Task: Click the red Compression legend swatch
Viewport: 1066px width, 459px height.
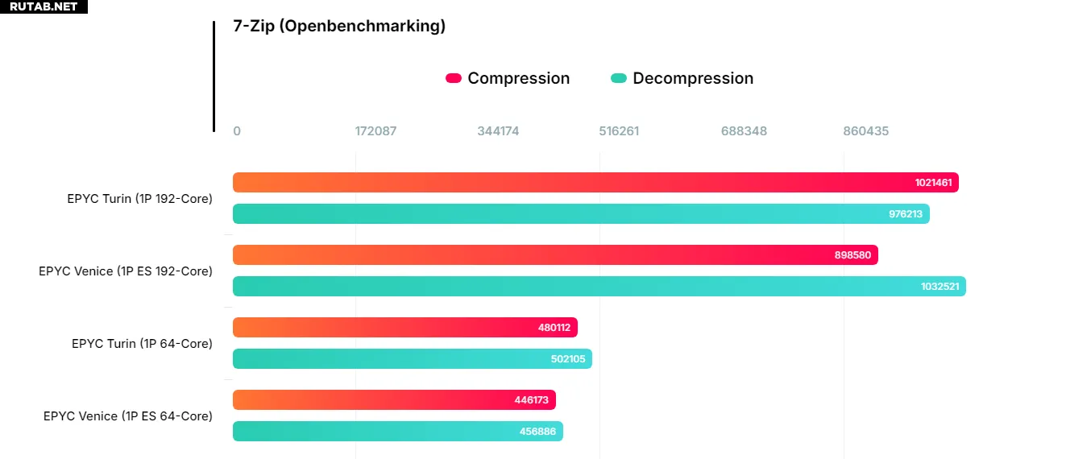Action: coord(454,78)
